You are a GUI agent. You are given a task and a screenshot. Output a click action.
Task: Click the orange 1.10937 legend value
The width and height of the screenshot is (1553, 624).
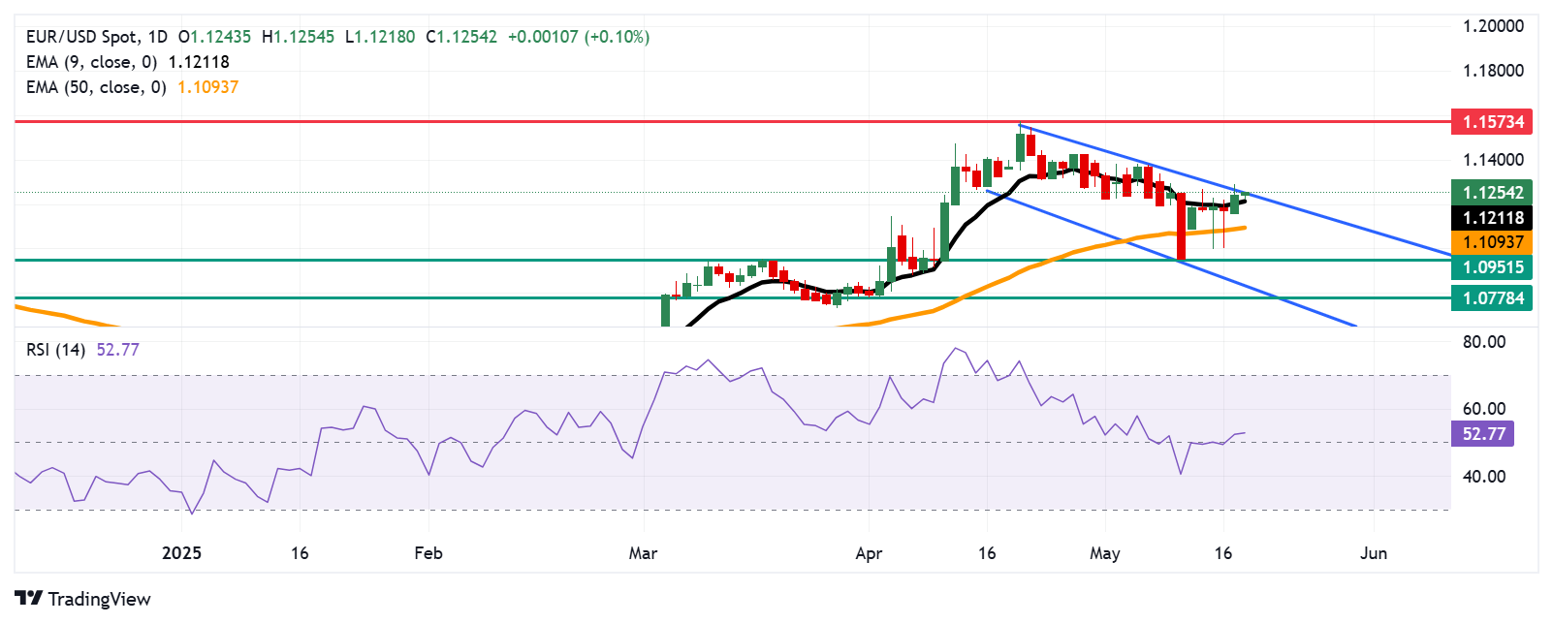(207, 87)
